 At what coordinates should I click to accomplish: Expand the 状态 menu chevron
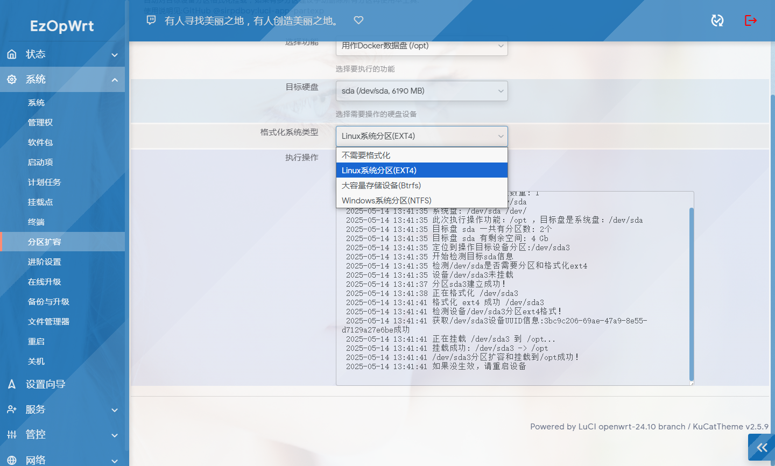115,55
